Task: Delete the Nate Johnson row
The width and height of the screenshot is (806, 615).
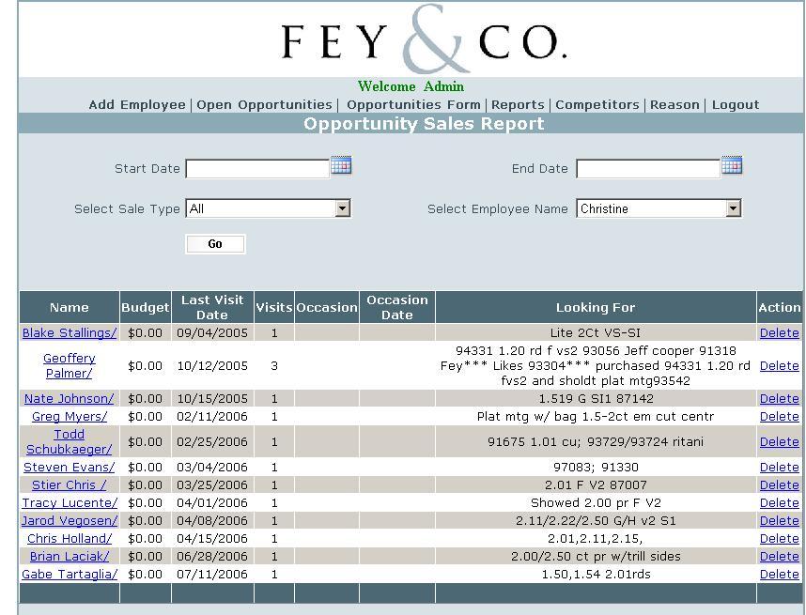Action: click(779, 399)
